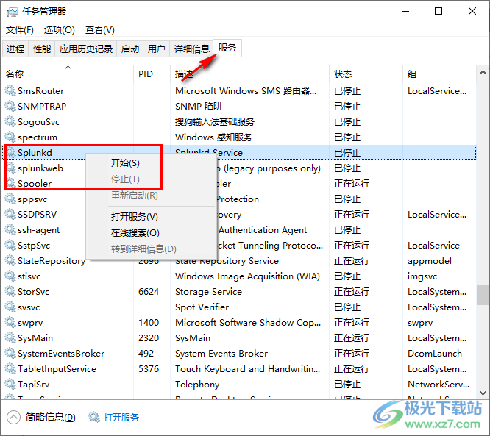Click the gear icon beside Splunkd

tap(10, 152)
